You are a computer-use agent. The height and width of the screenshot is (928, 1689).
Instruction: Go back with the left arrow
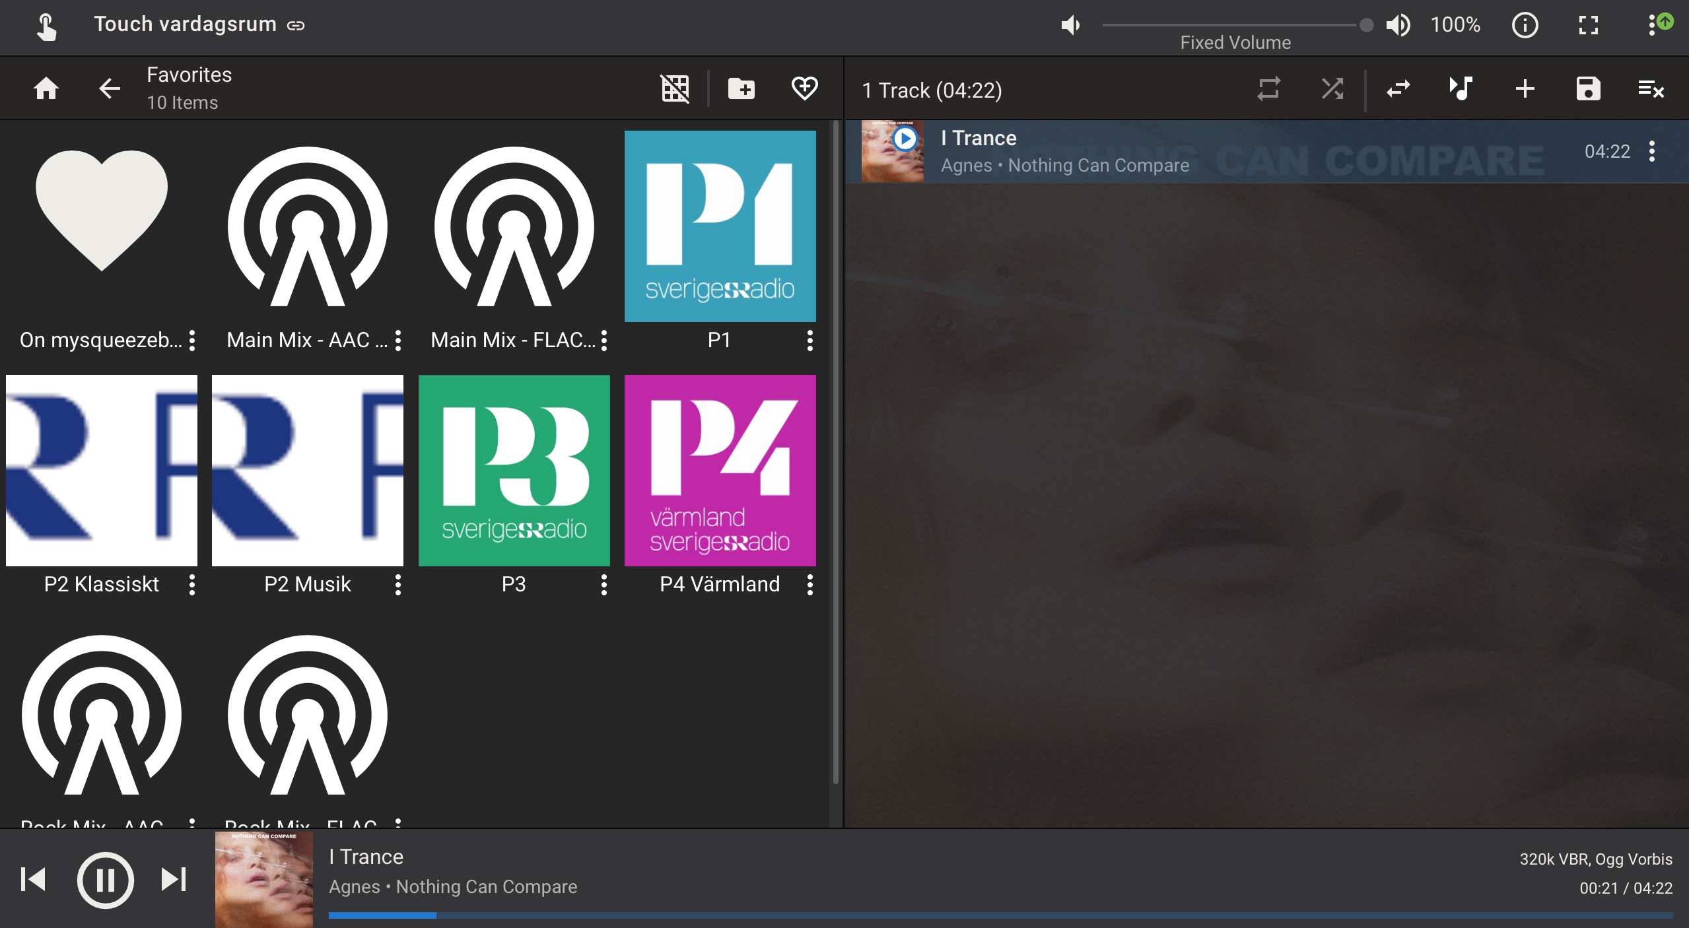point(110,88)
